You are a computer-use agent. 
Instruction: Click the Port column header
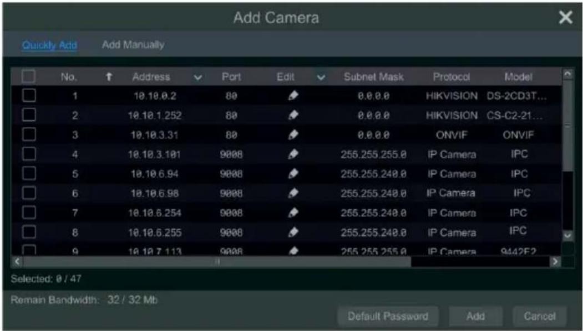point(231,77)
